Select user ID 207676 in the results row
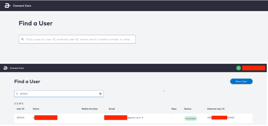Viewport: 268px width, 126px height. (x=20, y=118)
